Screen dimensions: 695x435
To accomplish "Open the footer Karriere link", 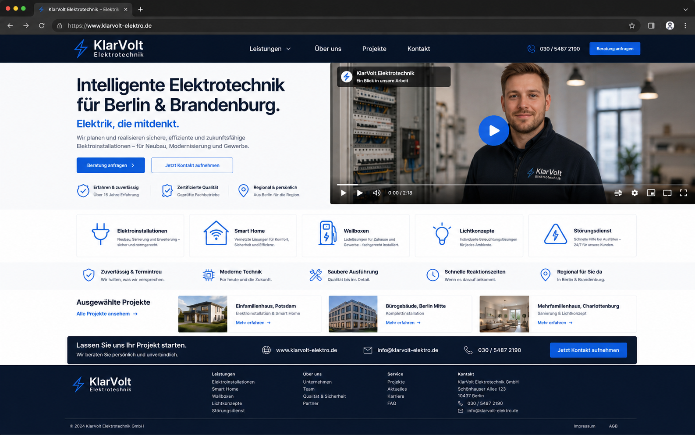I will point(396,396).
